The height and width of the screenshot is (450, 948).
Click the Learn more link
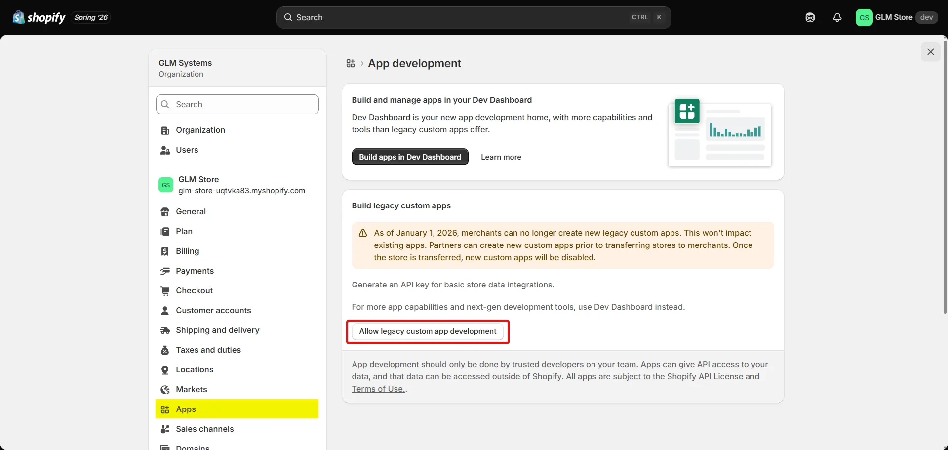click(501, 157)
